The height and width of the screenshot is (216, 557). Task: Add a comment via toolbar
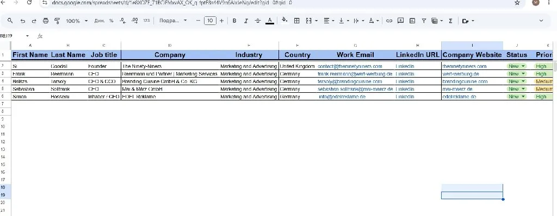pyautogui.click(x=401, y=21)
